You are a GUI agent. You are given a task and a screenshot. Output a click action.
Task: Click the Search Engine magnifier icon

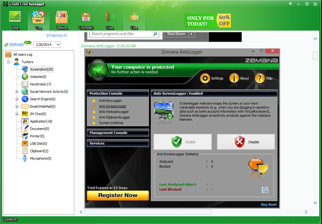(25, 99)
